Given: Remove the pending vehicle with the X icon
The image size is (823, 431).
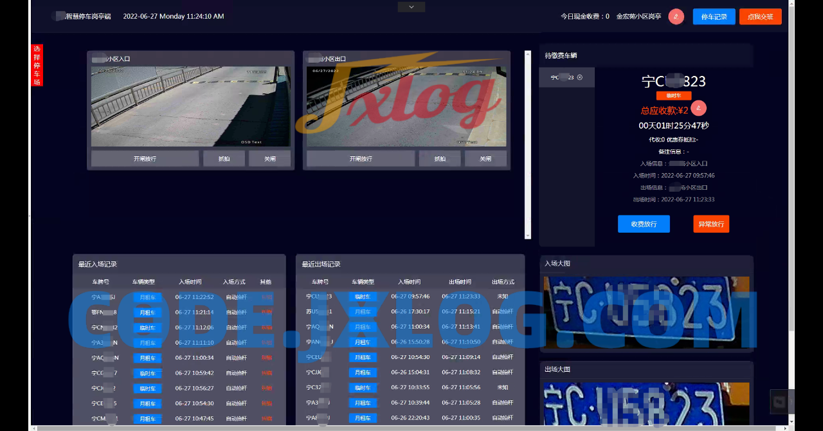Looking at the screenshot, I should (580, 78).
